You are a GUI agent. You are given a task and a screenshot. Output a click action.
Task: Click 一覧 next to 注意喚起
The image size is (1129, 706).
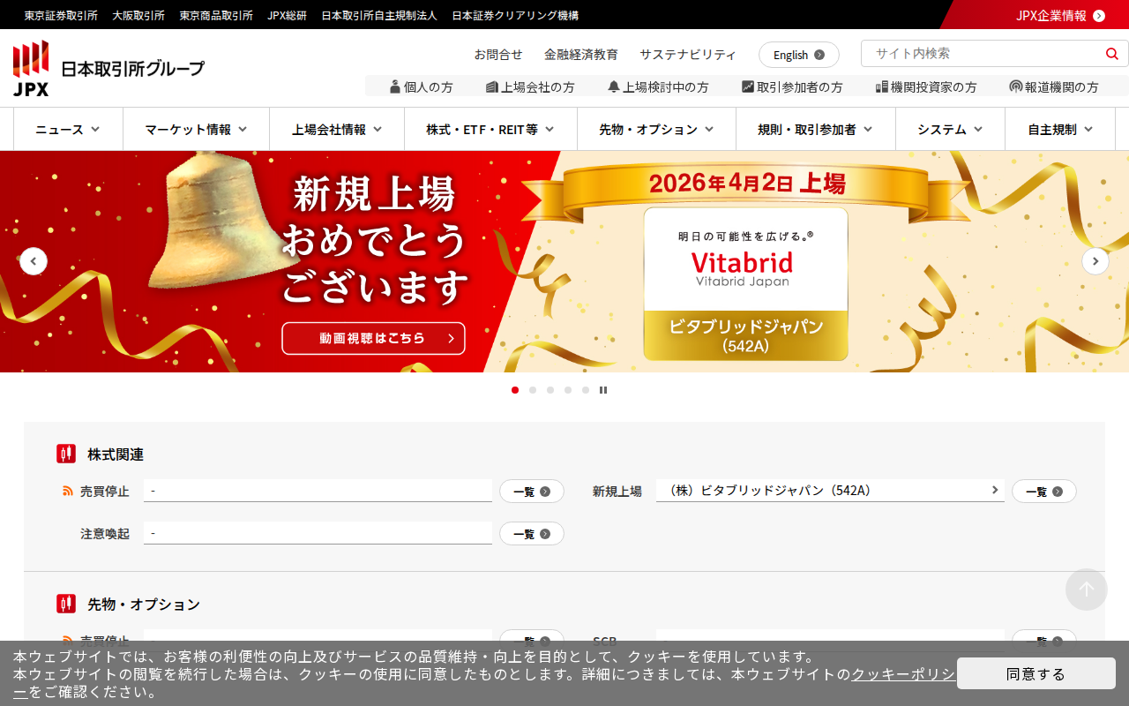(532, 534)
